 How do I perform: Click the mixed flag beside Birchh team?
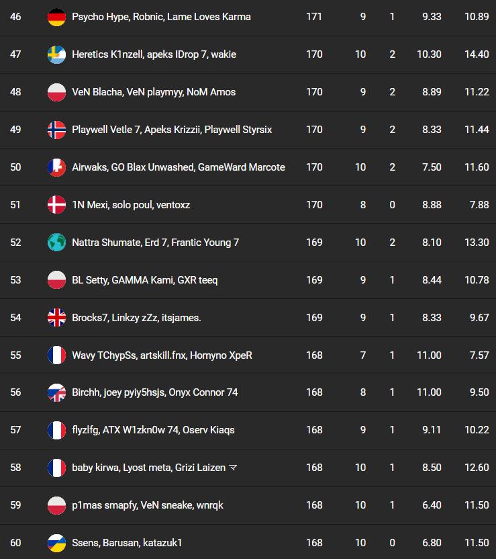click(56, 392)
